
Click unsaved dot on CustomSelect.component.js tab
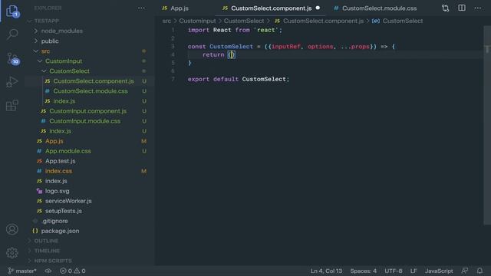(318, 8)
